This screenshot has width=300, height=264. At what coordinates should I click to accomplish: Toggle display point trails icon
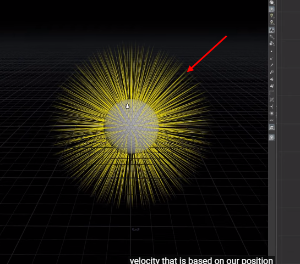272,65
